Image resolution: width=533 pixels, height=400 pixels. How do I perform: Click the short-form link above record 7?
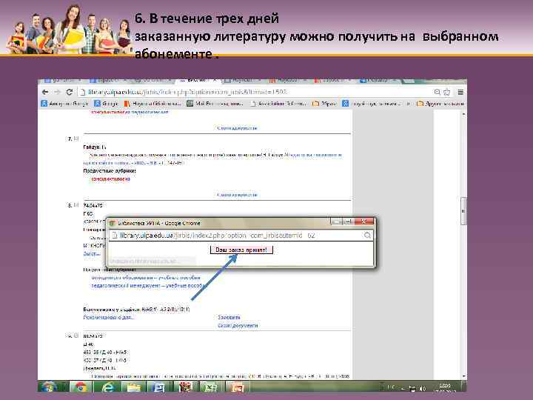[237, 128]
